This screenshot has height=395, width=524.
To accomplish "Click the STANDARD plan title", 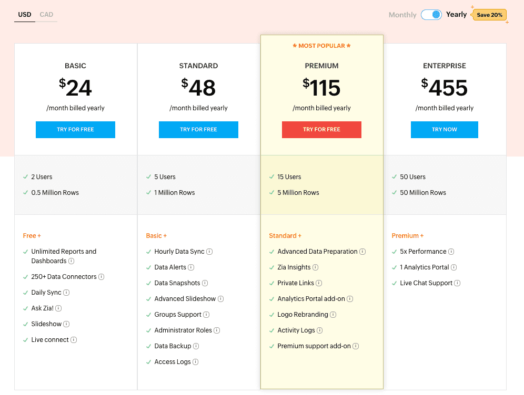I will [198, 66].
